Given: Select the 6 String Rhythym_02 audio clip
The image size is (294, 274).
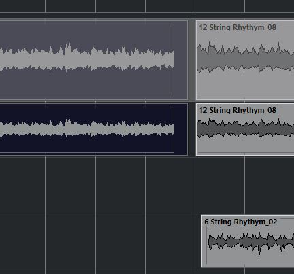Looking at the screenshot, I should (248, 241).
